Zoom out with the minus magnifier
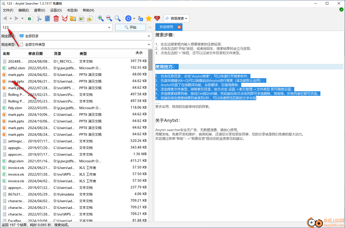This screenshot has width=345, height=228. 109,18
